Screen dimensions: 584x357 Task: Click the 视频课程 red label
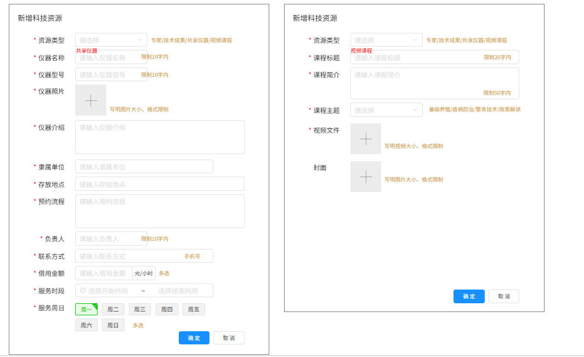[x=362, y=50]
